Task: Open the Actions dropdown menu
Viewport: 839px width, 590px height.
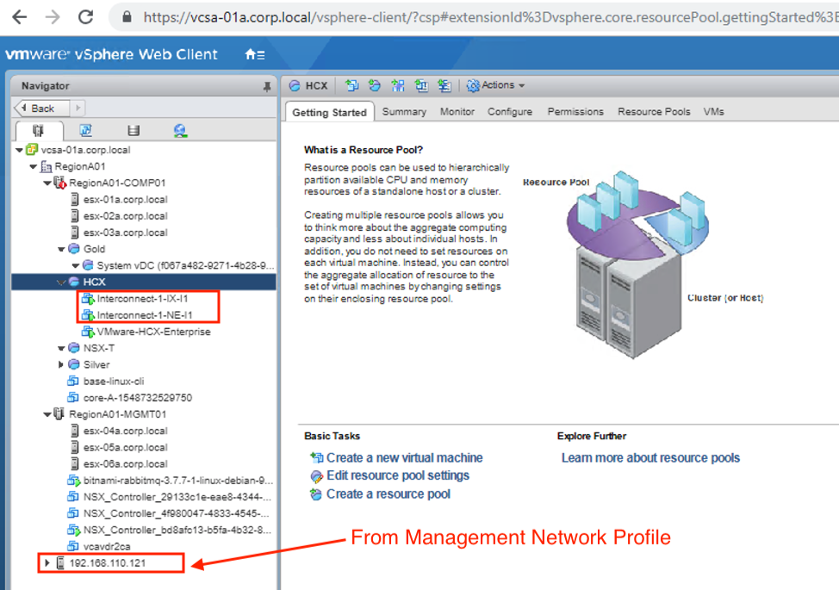Action: [x=496, y=85]
